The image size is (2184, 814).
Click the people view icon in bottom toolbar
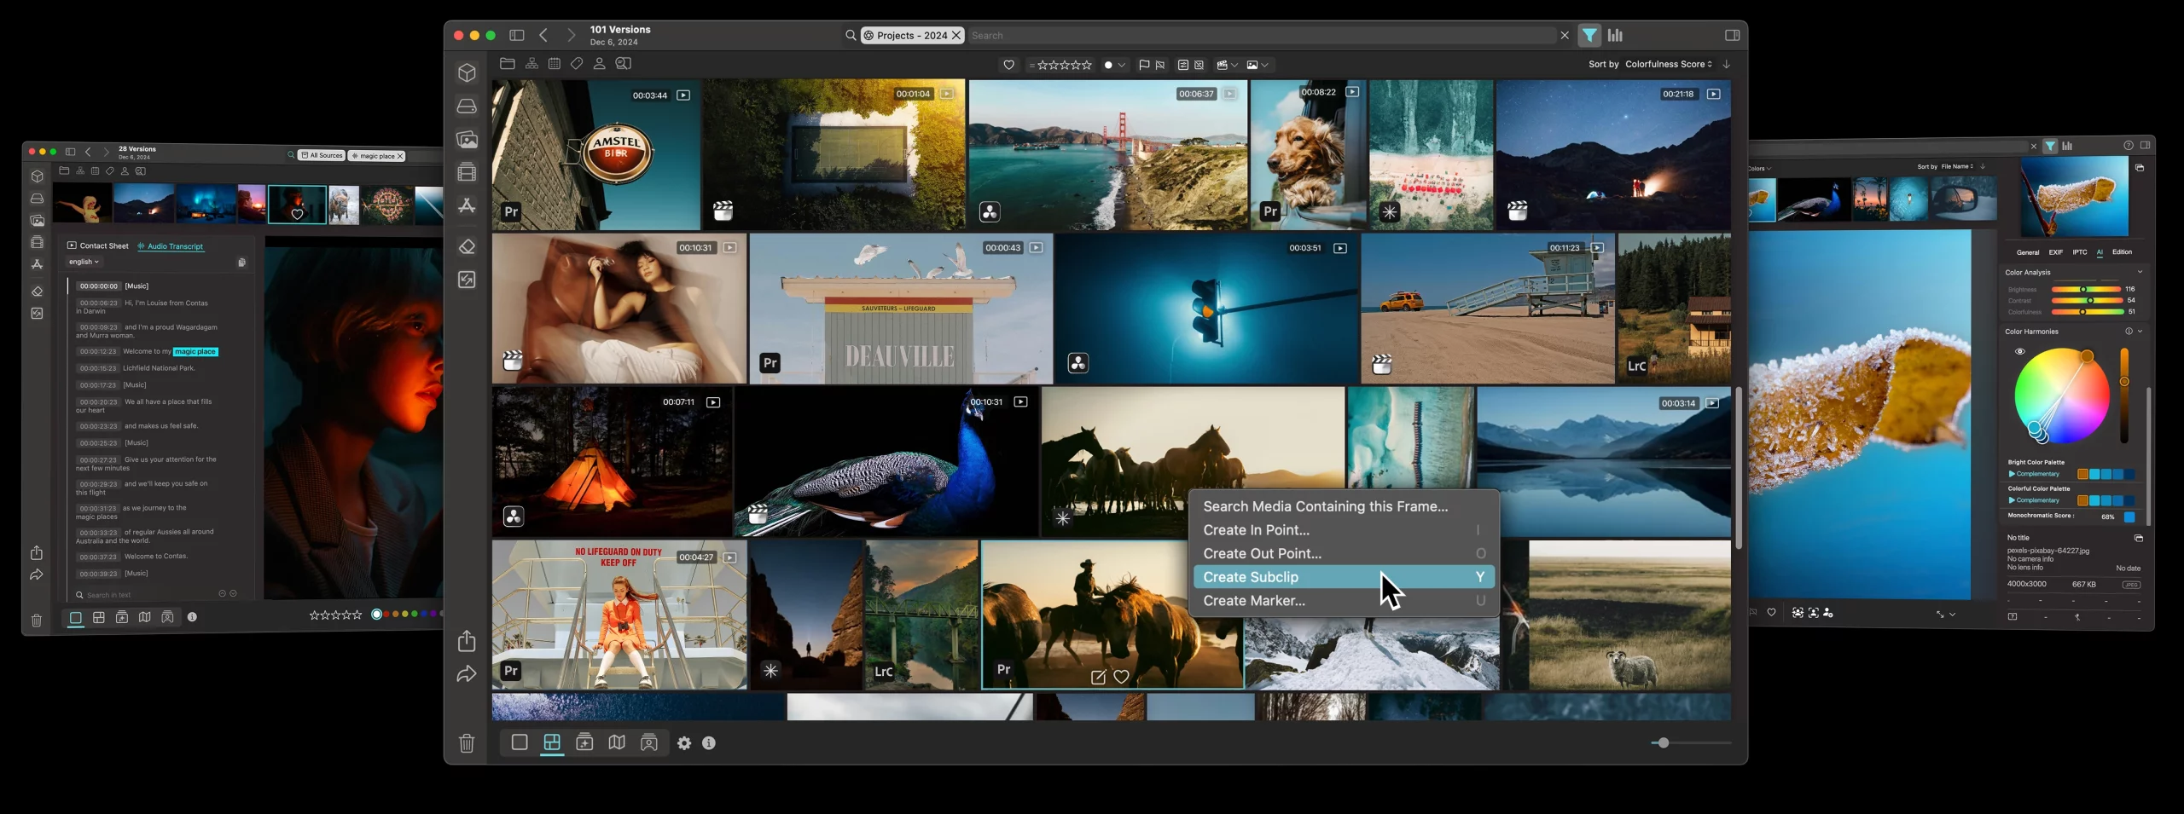tap(649, 742)
